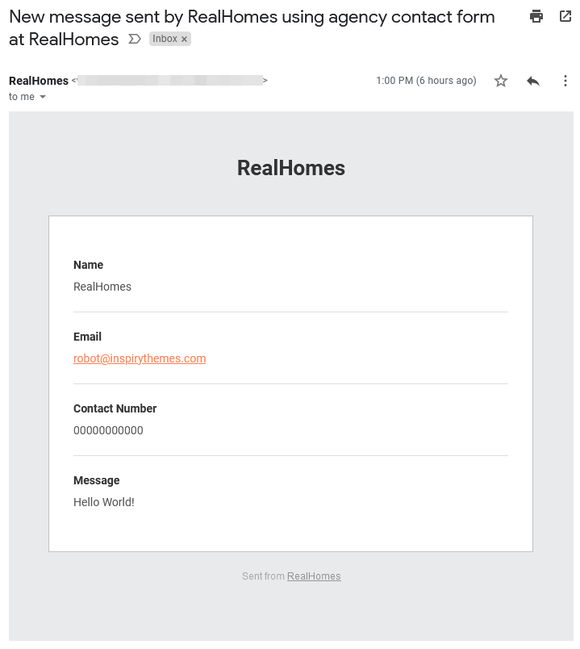Follow the RealHomes link in footer
The width and height of the screenshot is (580, 649).
314,576
